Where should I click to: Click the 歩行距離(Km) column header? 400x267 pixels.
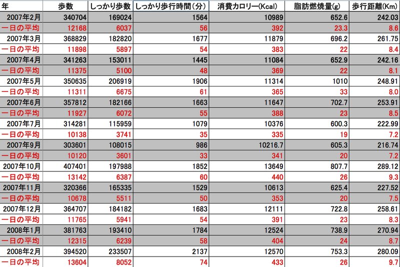[x=374, y=6]
